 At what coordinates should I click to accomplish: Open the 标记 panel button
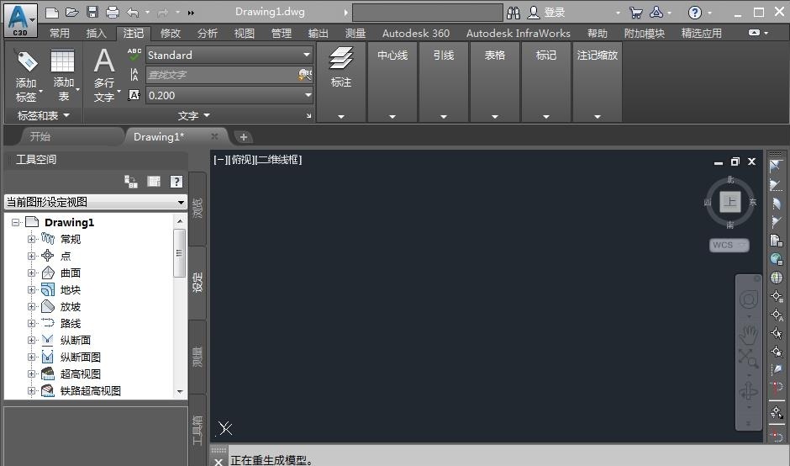(x=546, y=82)
